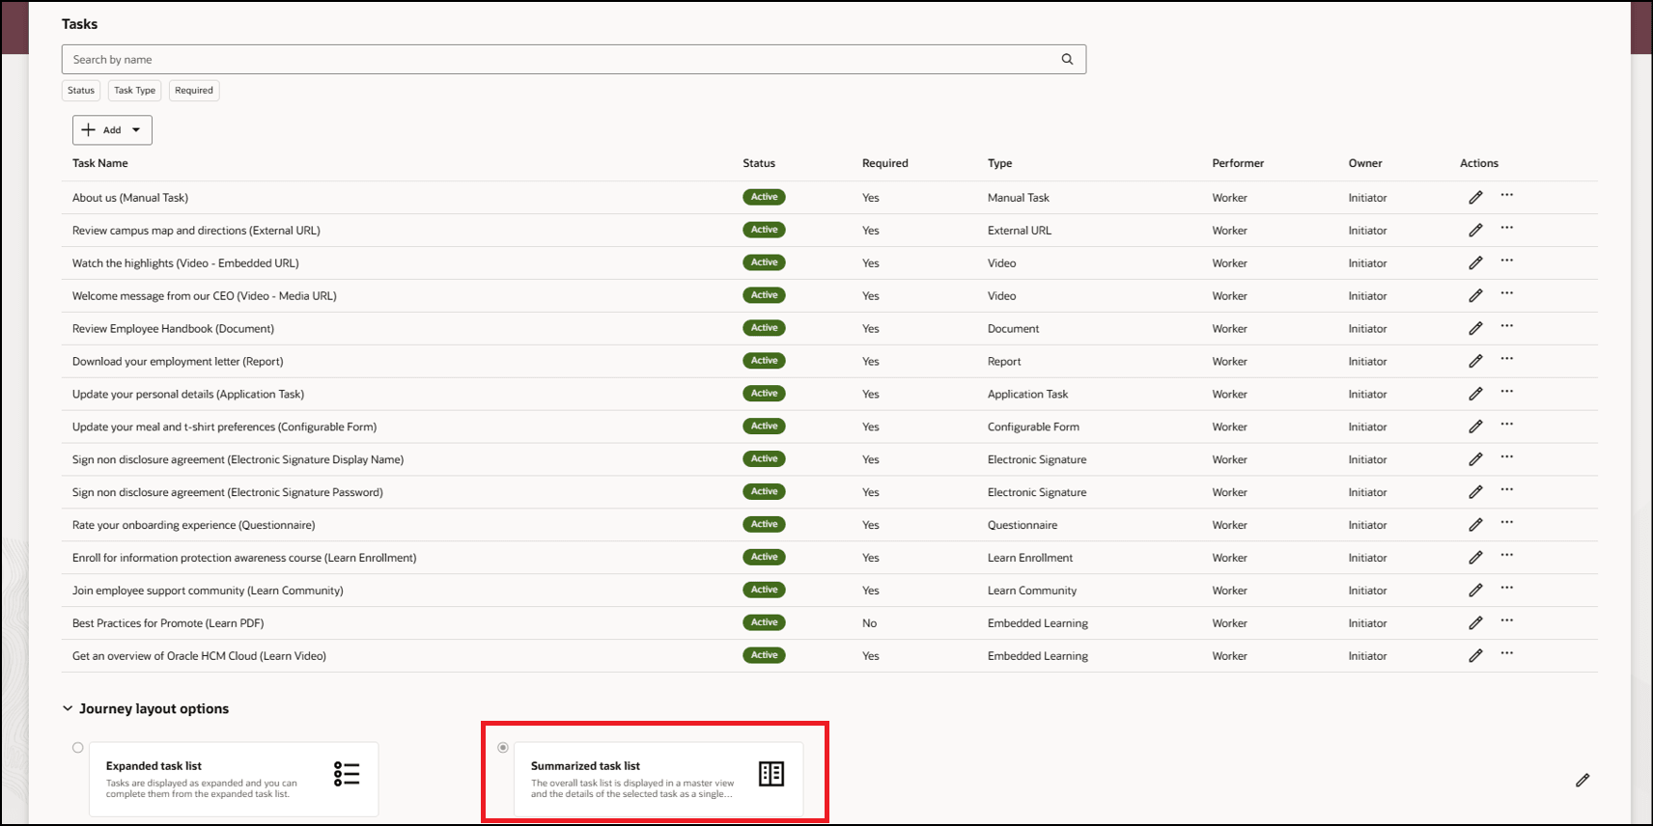Click the Performer column header

point(1238,164)
